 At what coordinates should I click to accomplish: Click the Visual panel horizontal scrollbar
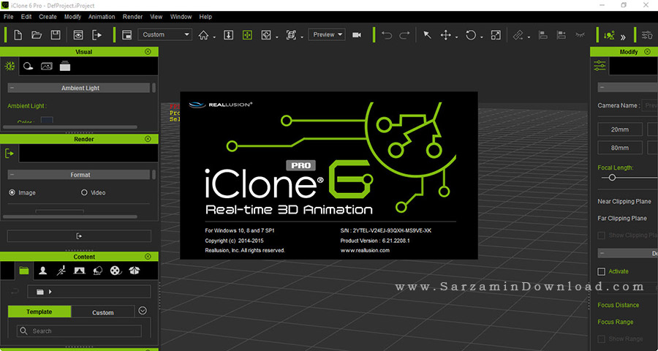tap(70, 127)
